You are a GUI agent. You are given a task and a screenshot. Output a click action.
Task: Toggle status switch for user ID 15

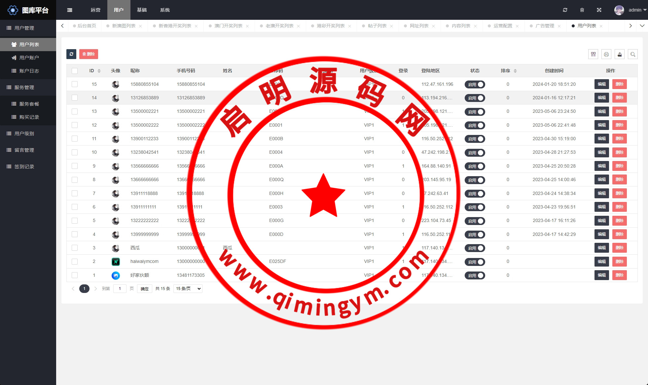point(475,84)
